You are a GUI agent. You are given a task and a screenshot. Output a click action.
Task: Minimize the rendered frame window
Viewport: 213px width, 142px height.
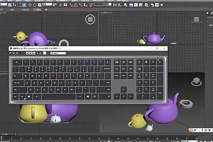click(x=151, y=49)
